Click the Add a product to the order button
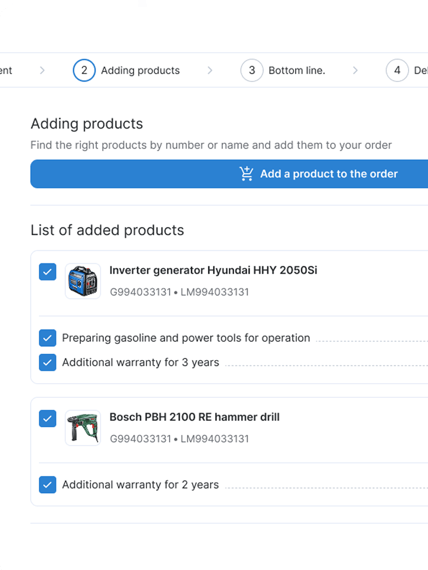This screenshot has width=428, height=570. click(x=229, y=174)
